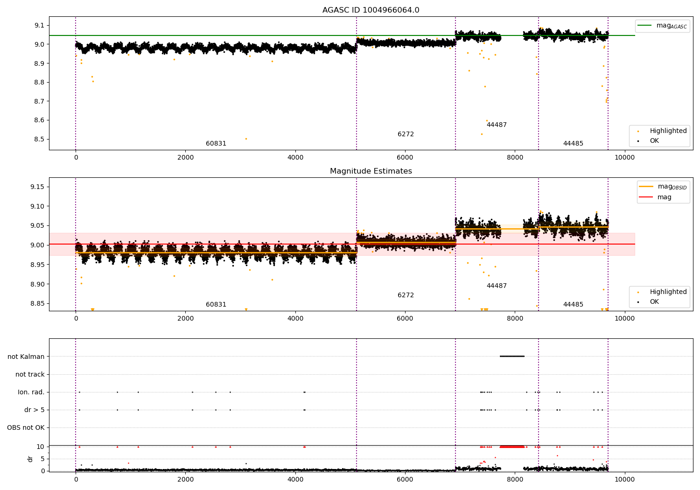Image resolution: width=700 pixels, height=490 pixels.
Task: Click the 6000 x-tick under the bottom plot
Action: click(405, 480)
